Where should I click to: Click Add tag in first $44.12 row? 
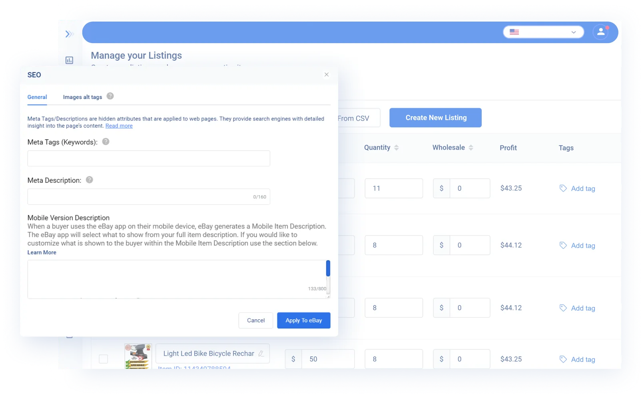point(578,246)
